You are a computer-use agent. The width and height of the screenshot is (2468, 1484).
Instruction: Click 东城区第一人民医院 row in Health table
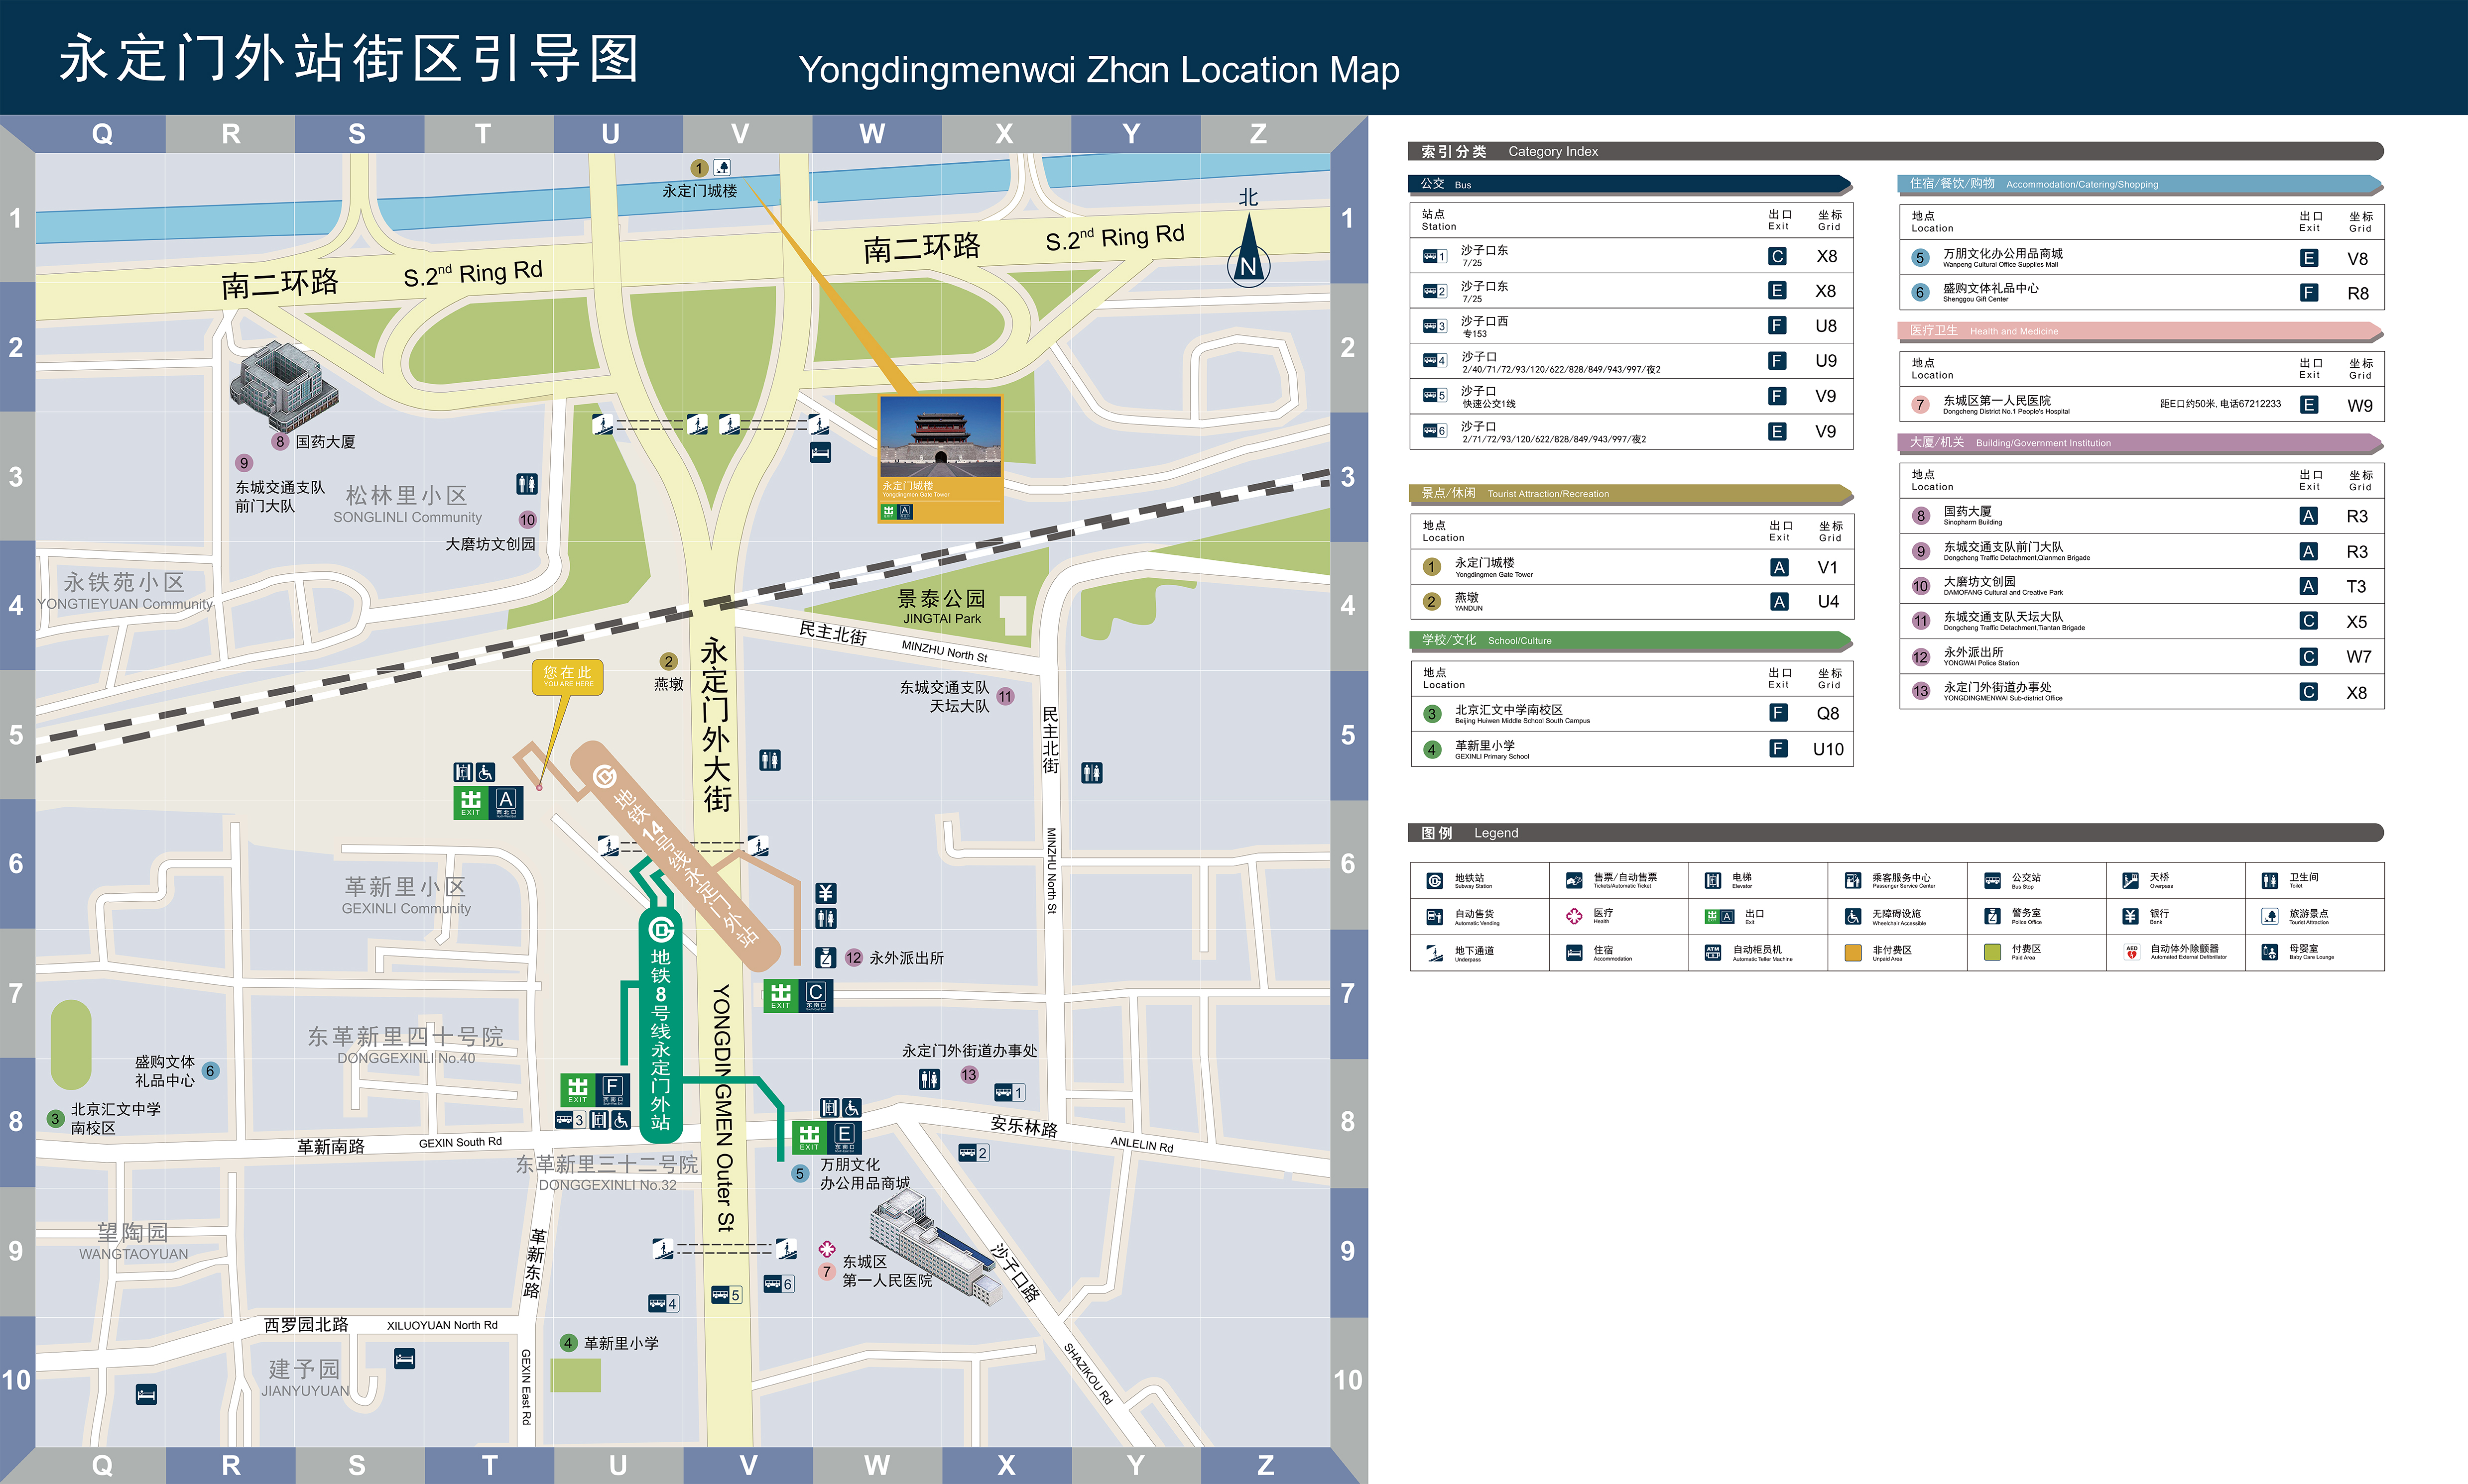pos(2141,404)
